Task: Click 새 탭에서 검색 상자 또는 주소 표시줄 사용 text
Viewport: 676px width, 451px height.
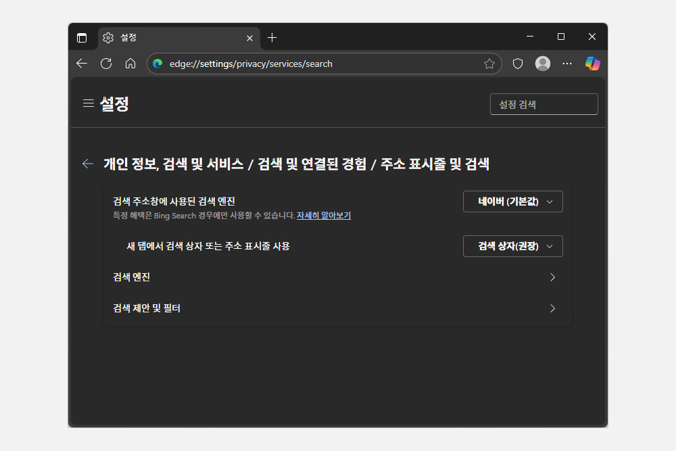Action: click(x=208, y=246)
